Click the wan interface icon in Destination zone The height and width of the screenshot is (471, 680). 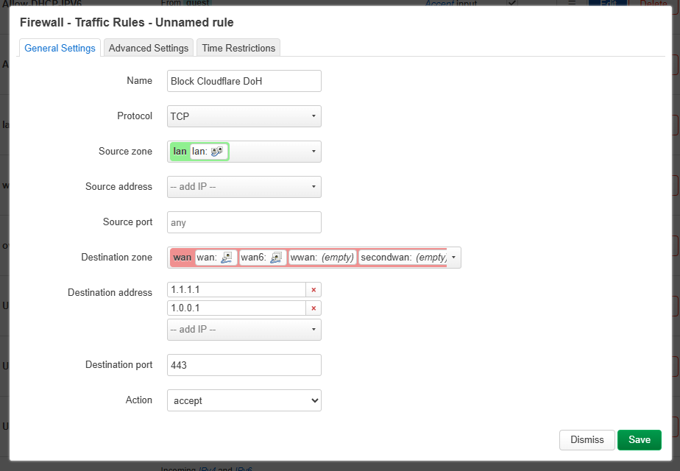click(227, 258)
